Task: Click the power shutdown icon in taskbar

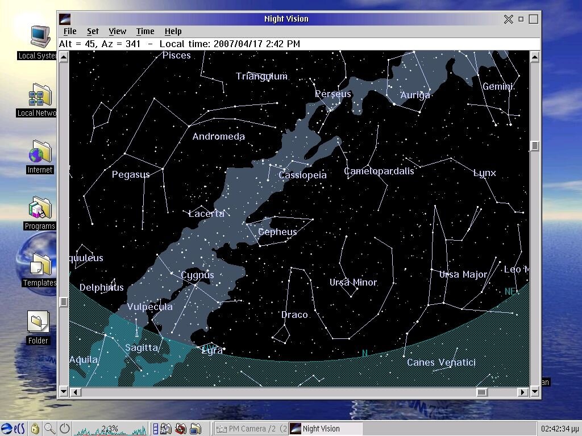Action: 65,429
